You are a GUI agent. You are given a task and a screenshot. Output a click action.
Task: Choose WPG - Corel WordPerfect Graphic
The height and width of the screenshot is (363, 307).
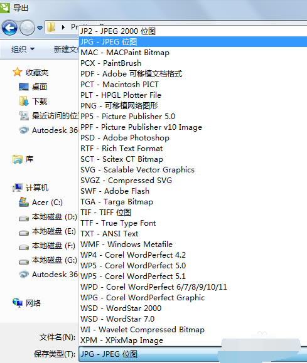click(193, 297)
